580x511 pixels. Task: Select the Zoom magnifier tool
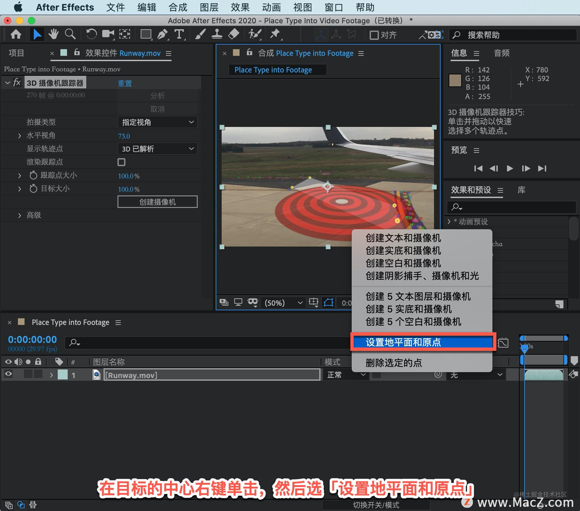[x=70, y=34]
